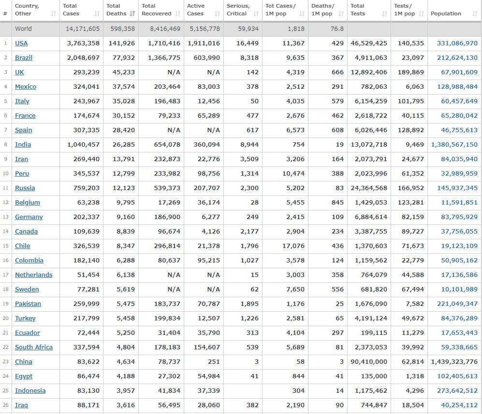Sort by Country, Other column arrow
Viewport: 482px width, 414px height.
tap(54, 14)
